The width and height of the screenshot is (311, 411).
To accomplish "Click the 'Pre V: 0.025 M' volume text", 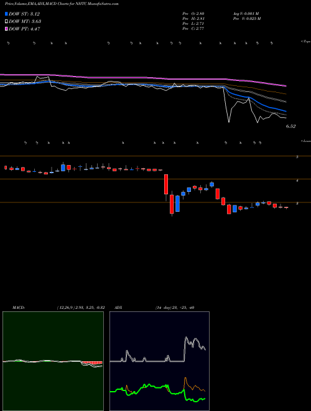I will point(246,19).
